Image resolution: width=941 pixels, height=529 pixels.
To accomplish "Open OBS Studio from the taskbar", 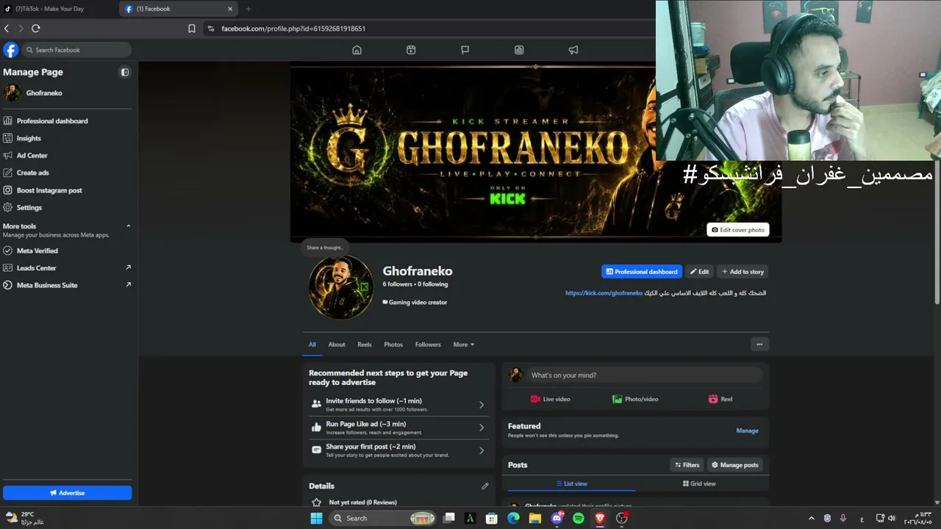I will click(x=622, y=518).
